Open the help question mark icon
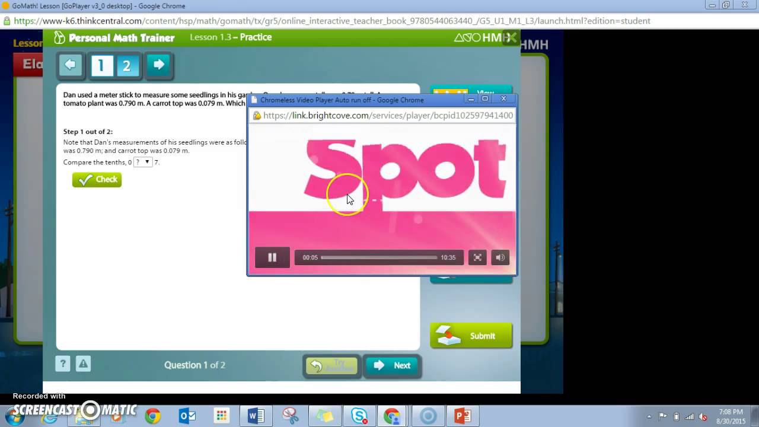This screenshot has width=759, height=427. coord(63,364)
